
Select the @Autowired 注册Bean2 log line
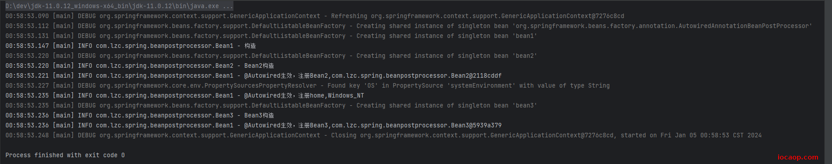tap(253, 75)
